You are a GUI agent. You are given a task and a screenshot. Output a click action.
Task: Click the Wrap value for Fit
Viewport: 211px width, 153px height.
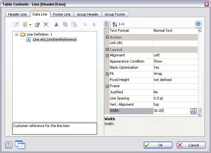point(176,74)
